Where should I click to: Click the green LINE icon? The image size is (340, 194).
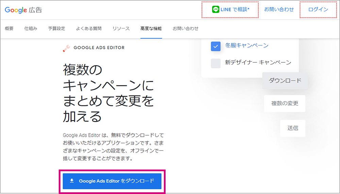pos(216,9)
